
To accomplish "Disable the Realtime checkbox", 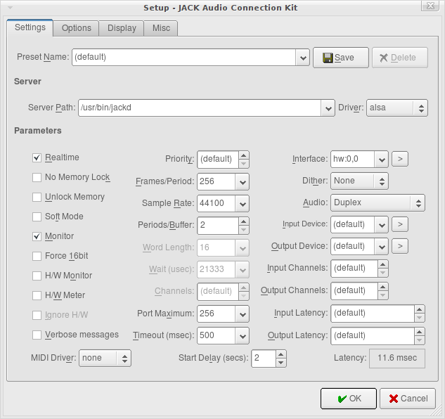I will pos(37,158).
